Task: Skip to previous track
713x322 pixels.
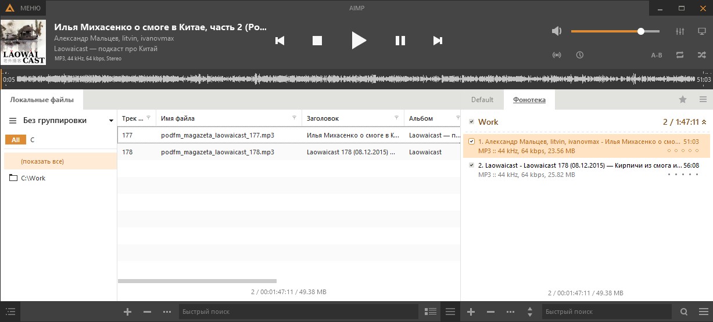Action: pyautogui.click(x=280, y=40)
